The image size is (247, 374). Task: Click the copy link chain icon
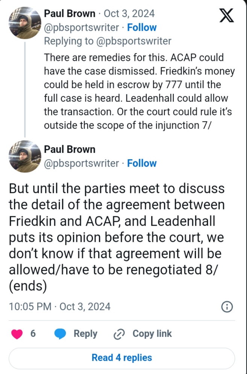[119, 334]
